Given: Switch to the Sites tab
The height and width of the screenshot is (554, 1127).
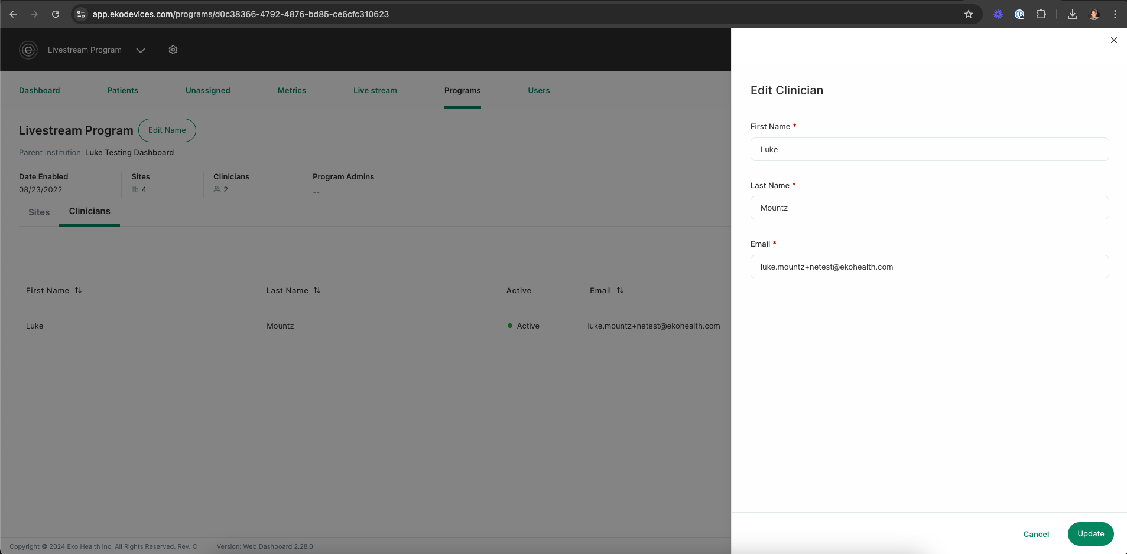Looking at the screenshot, I should pos(39,212).
